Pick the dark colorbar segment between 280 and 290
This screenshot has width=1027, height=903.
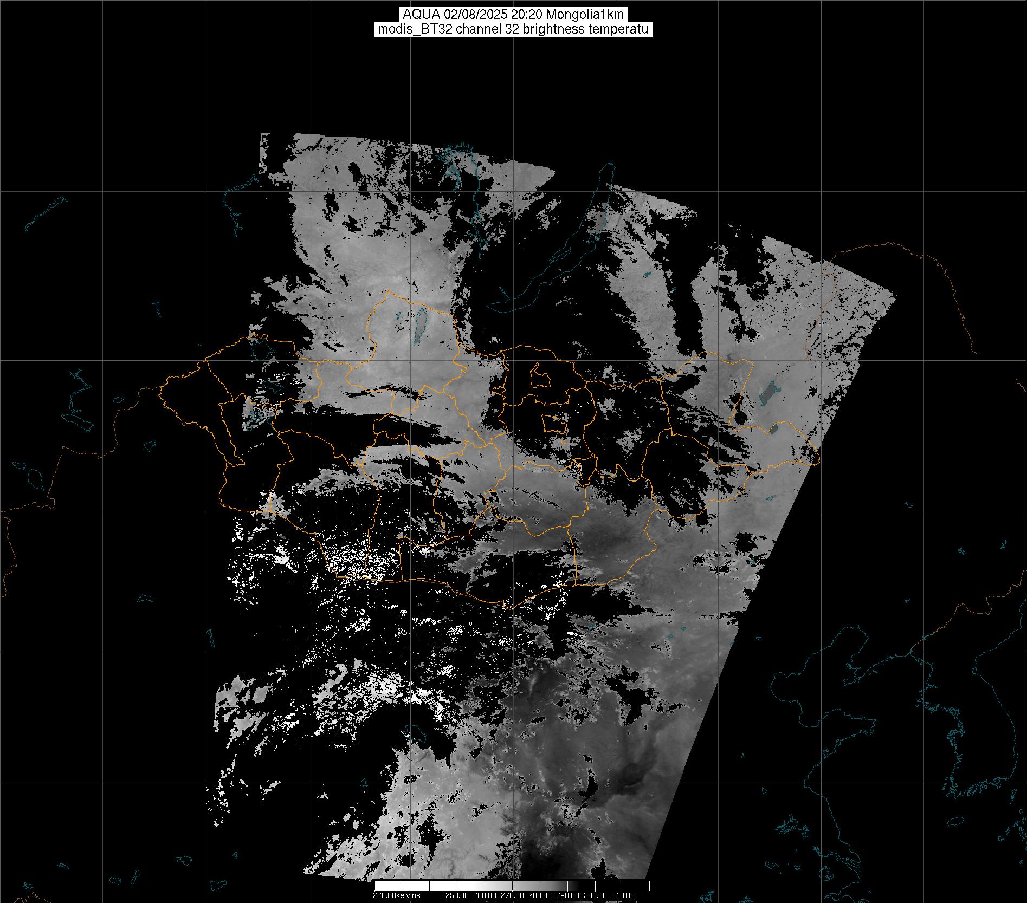553,886
